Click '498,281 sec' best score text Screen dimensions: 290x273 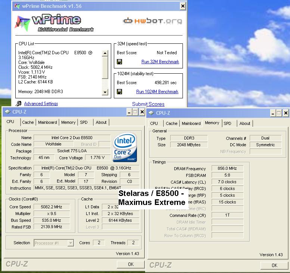(166, 83)
